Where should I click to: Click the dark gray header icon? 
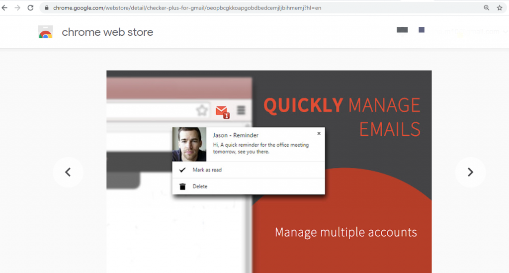(x=402, y=30)
